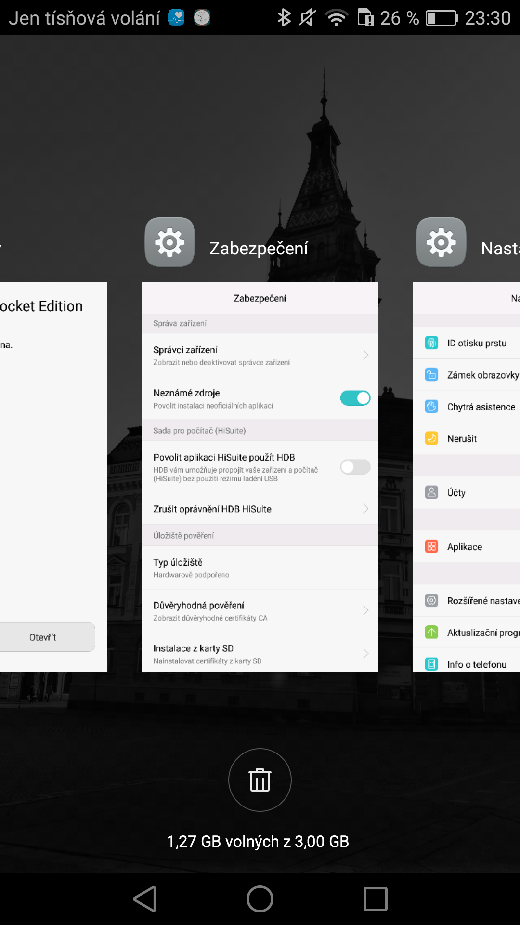The width and height of the screenshot is (520, 925).
Task: Open the Účty settings entry
Action: tap(456, 492)
